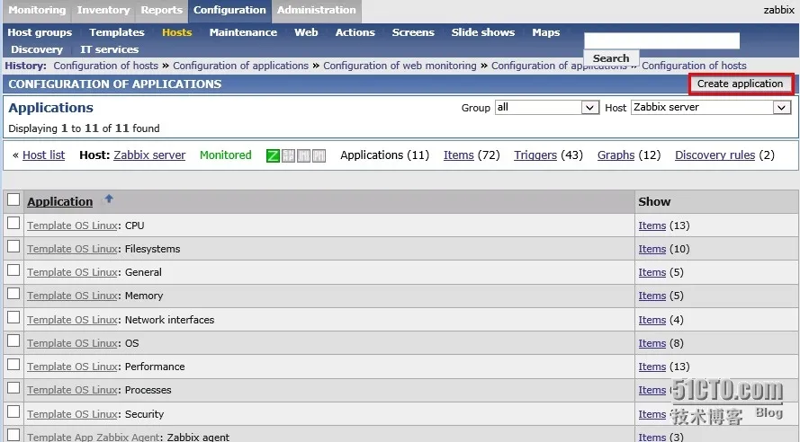
Task: Open Items link for Filesystems application
Action: pyautogui.click(x=652, y=249)
